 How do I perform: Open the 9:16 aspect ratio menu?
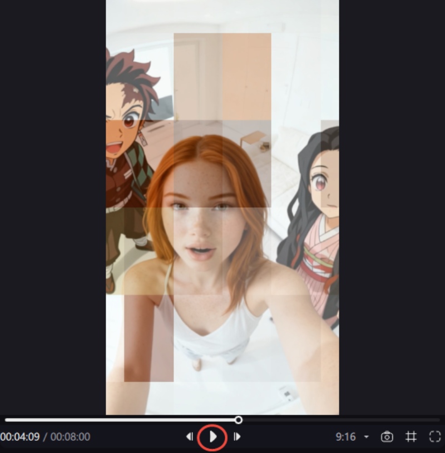click(x=345, y=437)
